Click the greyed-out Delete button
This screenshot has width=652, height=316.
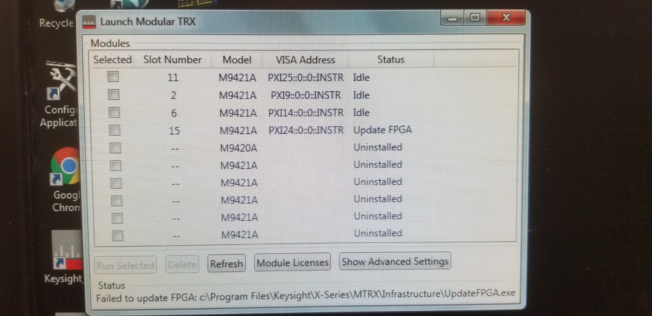182,265
